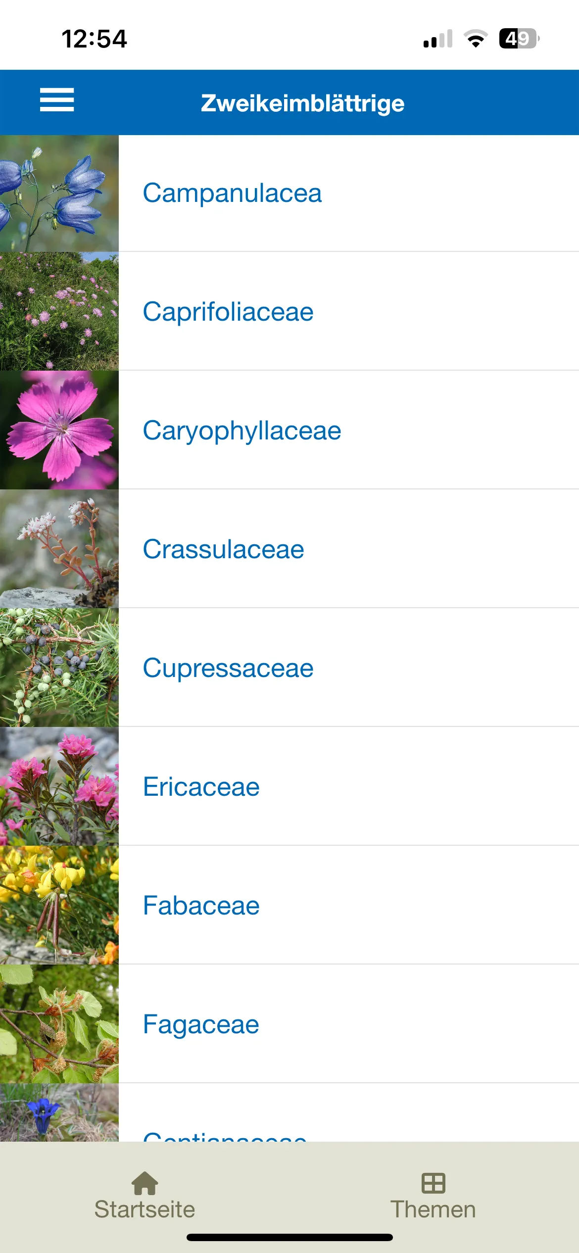Tap the Themen grid icon

coord(433,1183)
